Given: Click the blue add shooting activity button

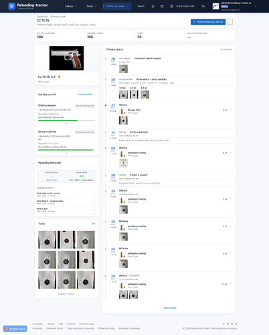Looking at the screenshot, I should pyautogui.click(x=208, y=21).
